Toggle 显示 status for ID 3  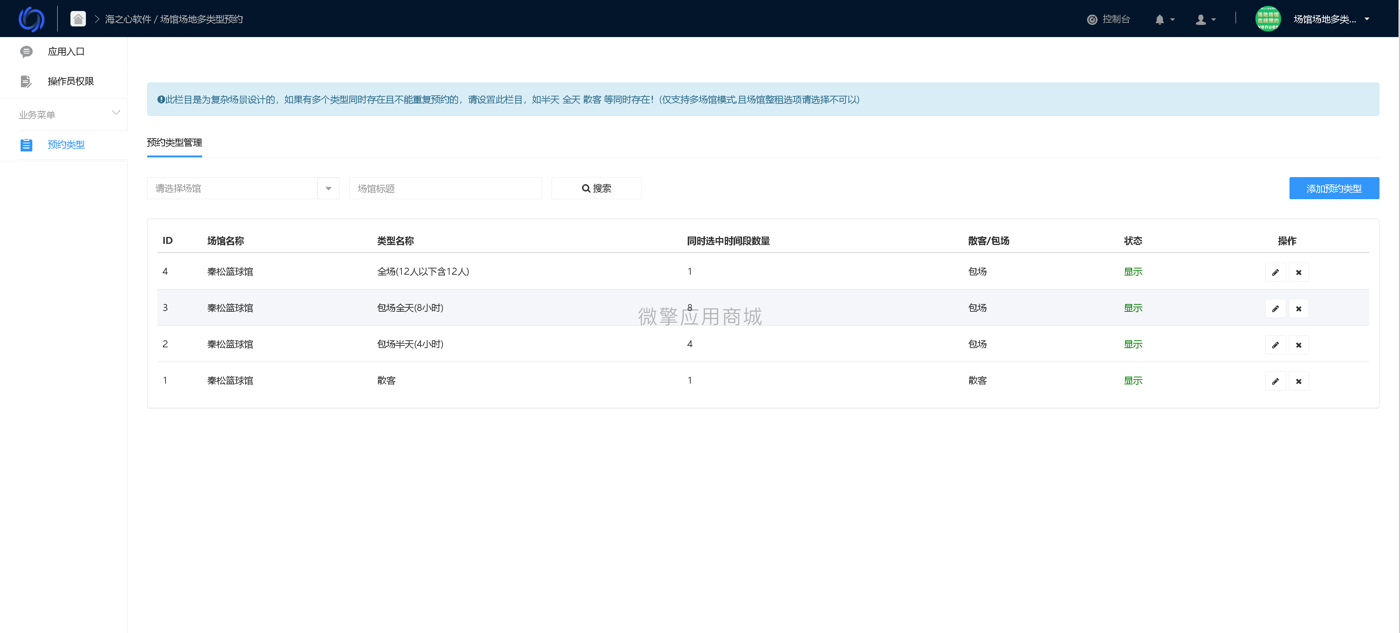1132,308
